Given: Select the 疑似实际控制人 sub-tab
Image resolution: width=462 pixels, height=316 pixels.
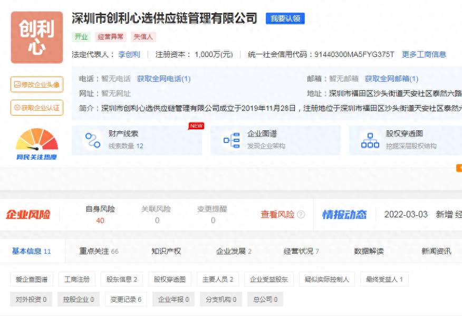Looking at the screenshot, I should pos(327,279).
